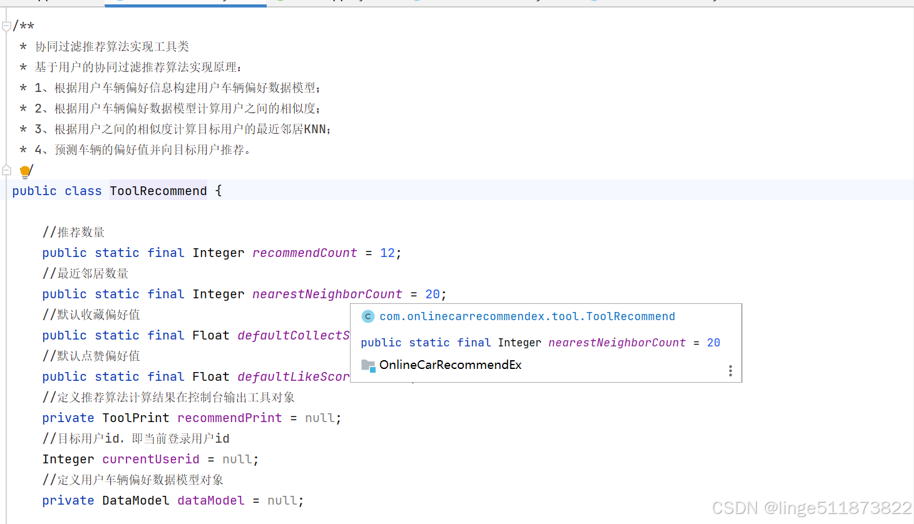Click the null value on the recommendPrint line

pyautogui.click(x=320, y=418)
